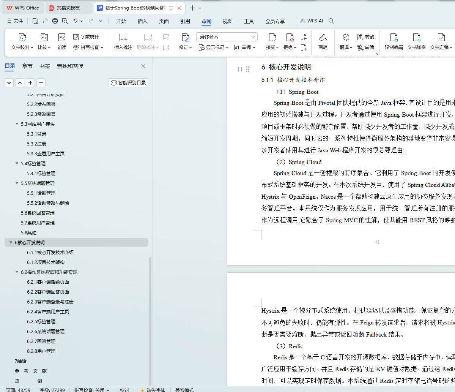Open the 最终状态 markup view dropdown
Screen dimensions: 455x392
pos(227,37)
